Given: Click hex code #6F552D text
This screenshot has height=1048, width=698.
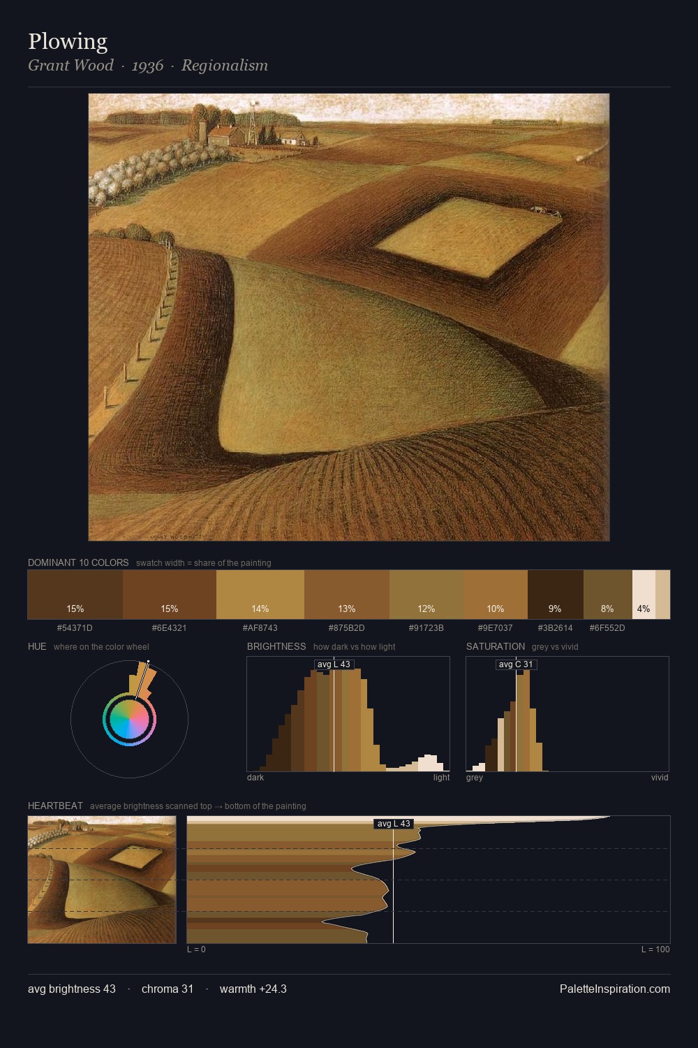Looking at the screenshot, I should click(x=607, y=628).
